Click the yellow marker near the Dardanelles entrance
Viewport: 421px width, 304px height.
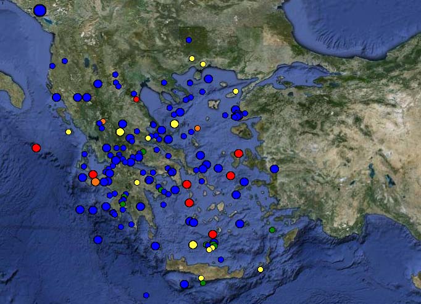(x=236, y=91)
